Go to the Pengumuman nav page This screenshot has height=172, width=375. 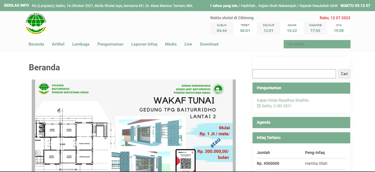[110, 44]
